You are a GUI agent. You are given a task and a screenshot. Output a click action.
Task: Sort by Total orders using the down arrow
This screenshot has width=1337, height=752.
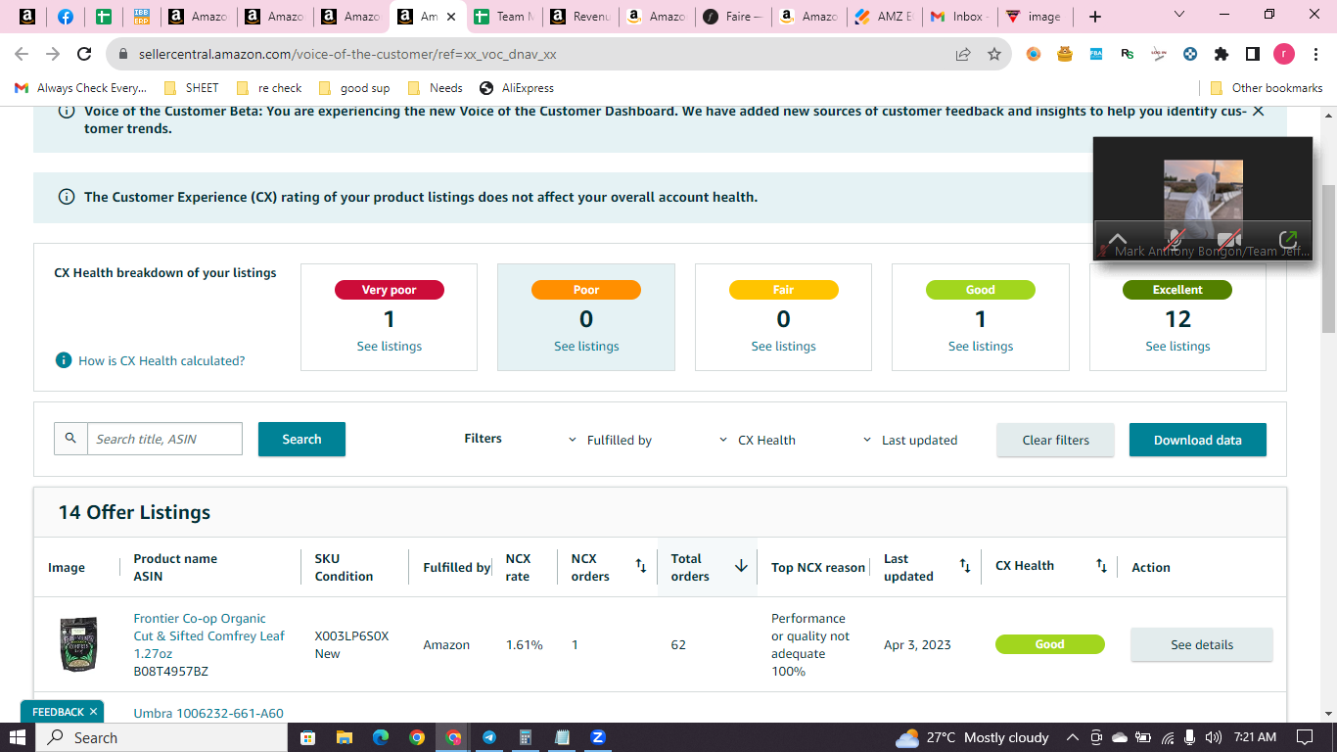[x=741, y=566]
